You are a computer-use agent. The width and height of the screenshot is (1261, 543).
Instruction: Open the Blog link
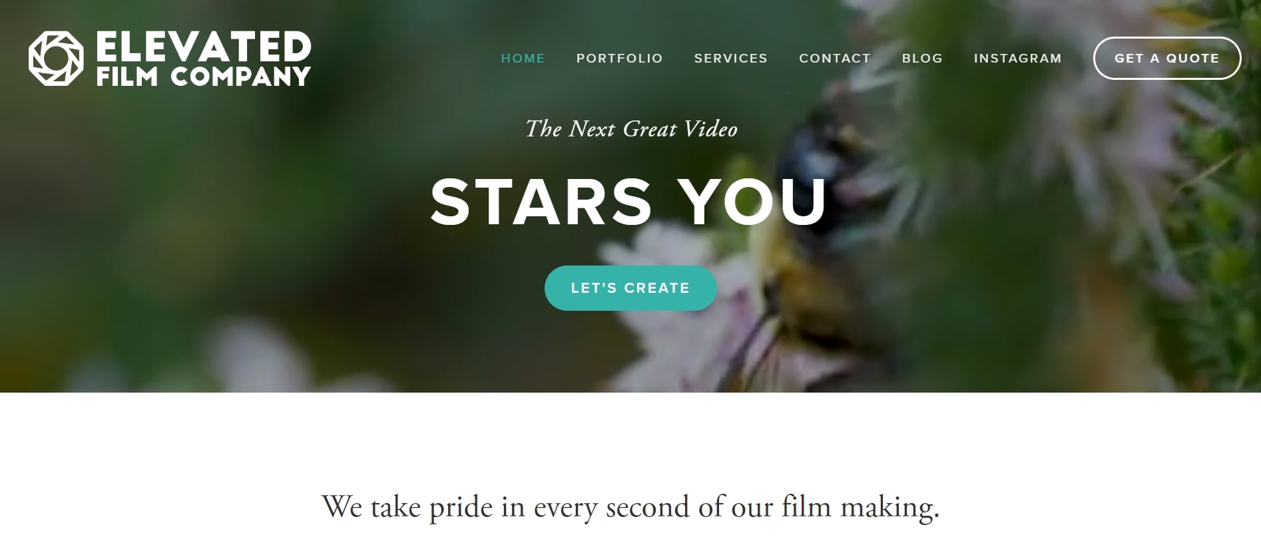coord(922,59)
